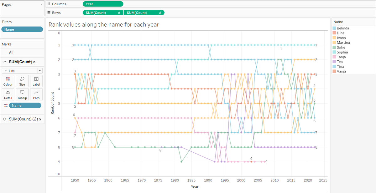Open the Pages card dropdown arrow
Viewport: 376px width, 193px height.
pyautogui.click(x=41, y=4)
